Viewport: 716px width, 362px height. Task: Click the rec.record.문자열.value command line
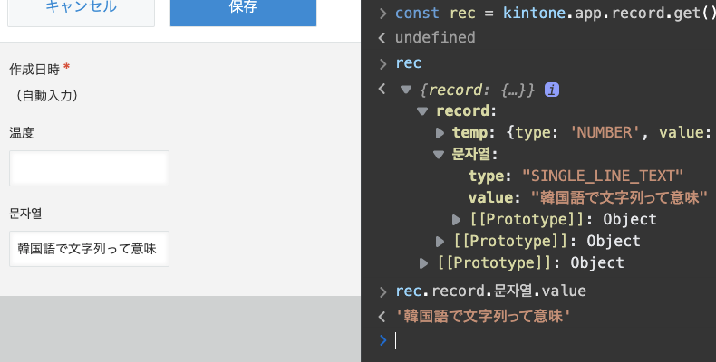click(491, 291)
